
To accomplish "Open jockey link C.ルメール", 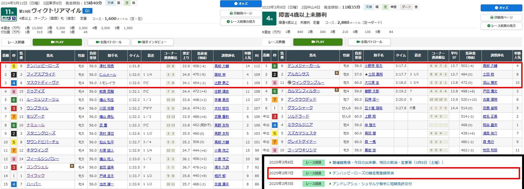I will [x=108, y=75].
